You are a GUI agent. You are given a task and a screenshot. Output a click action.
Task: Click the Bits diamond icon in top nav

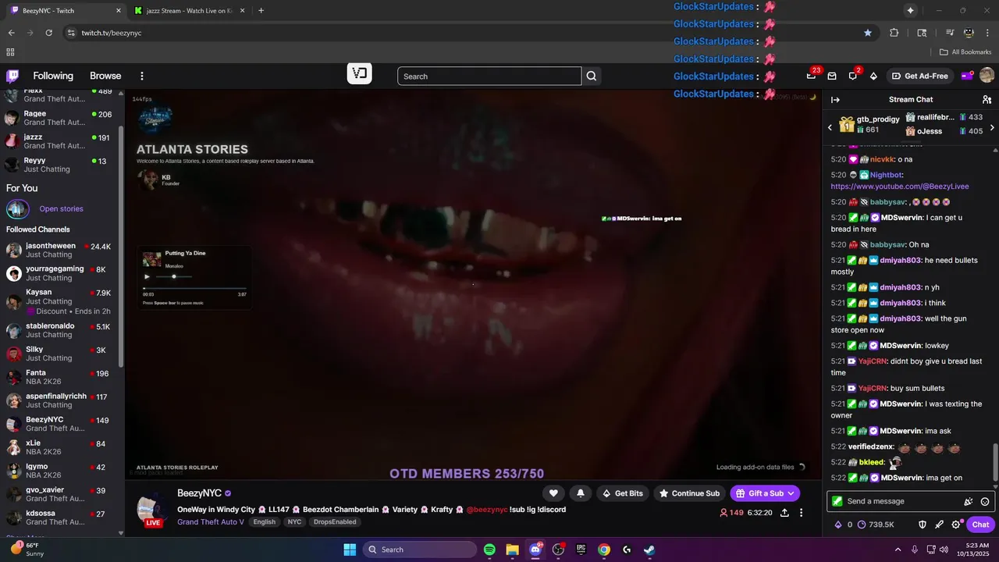pos(873,76)
